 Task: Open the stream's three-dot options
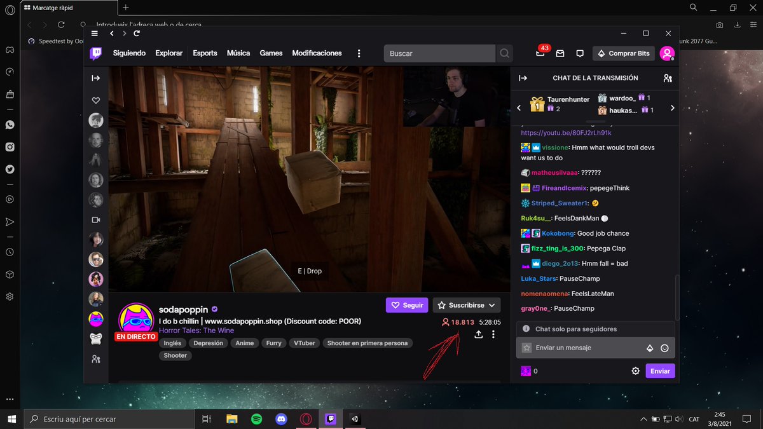click(x=493, y=334)
